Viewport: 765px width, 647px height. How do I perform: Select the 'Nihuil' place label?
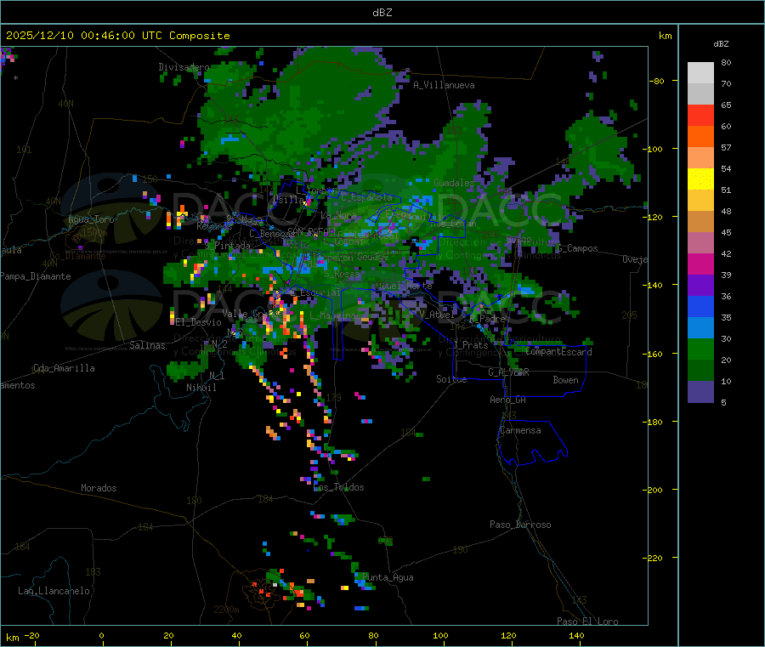[x=201, y=388]
